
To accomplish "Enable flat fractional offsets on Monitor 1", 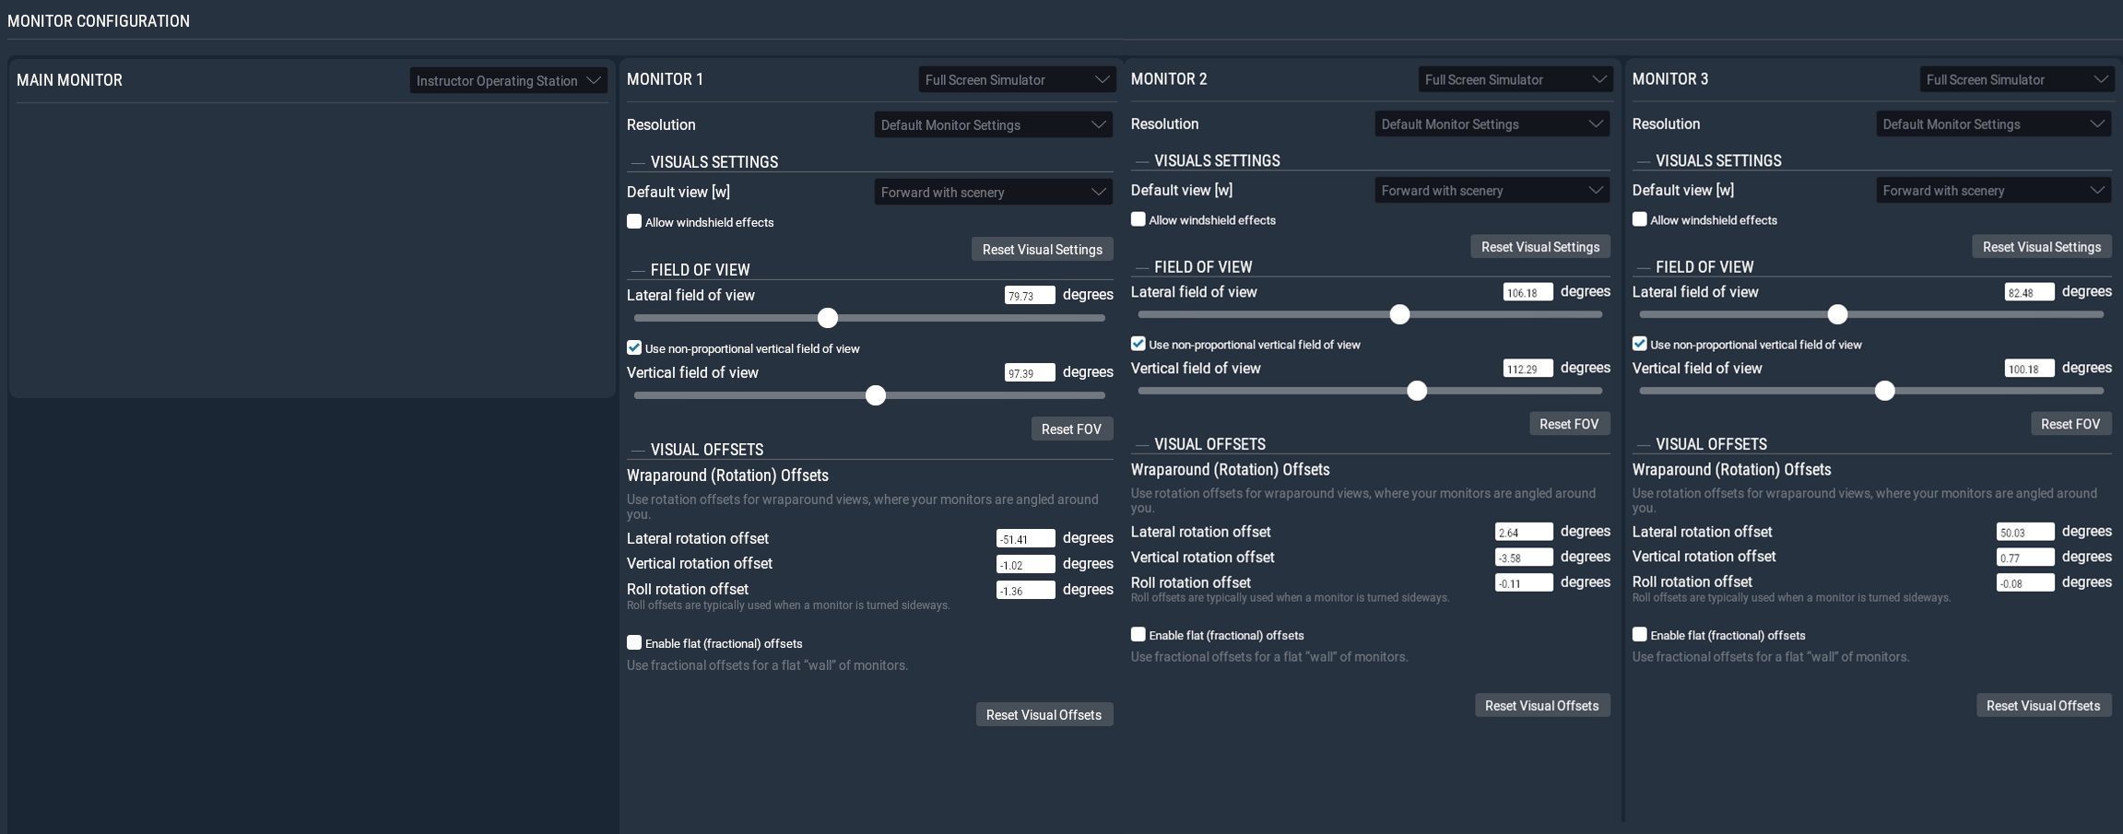I will (634, 642).
